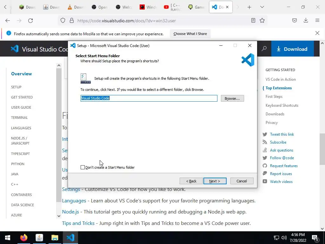Screen dimensions: 325x244
Task: Open a new Firefox tab
Action: tap(249, 7)
